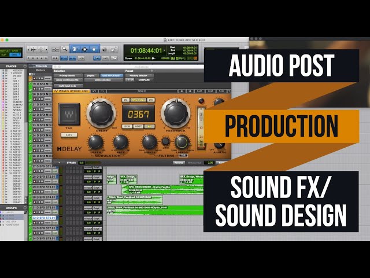
Task: Open the GROUPS list menu arrow
Action: pos(25,208)
